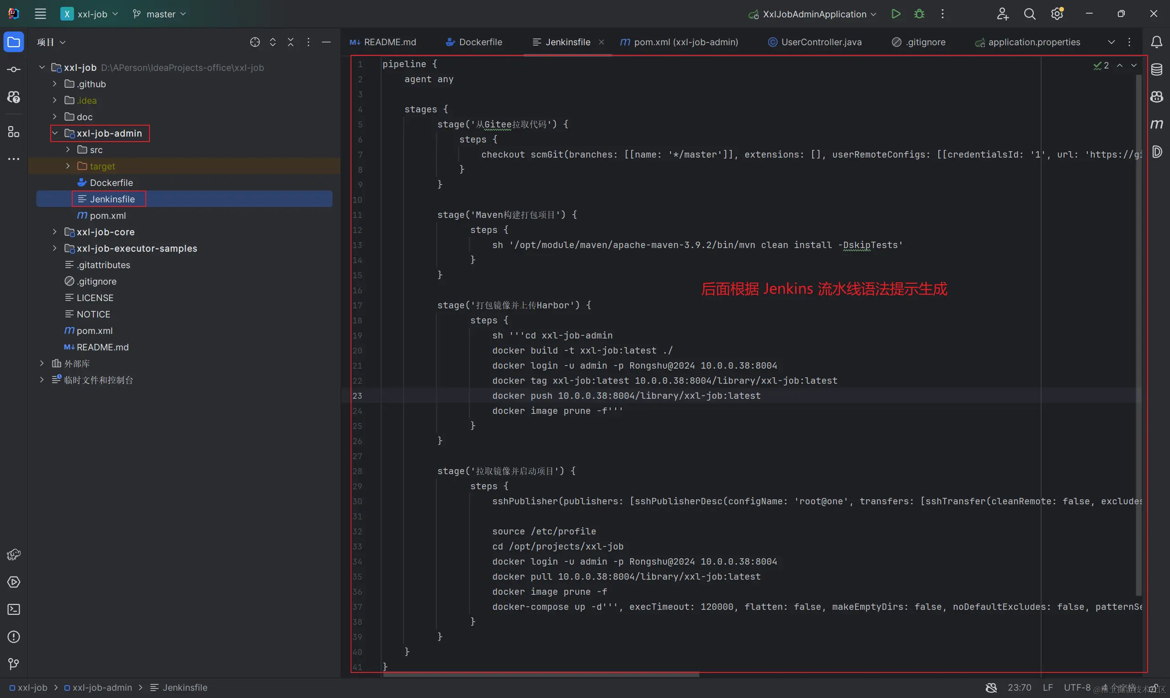Click UTF-8 encoding in status bar

click(1076, 687)
